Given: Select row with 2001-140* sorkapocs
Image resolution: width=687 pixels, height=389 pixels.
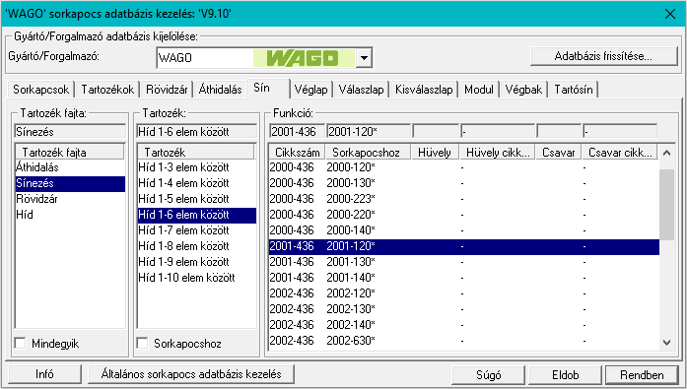Looking at the screenshot, I should 463,278.
